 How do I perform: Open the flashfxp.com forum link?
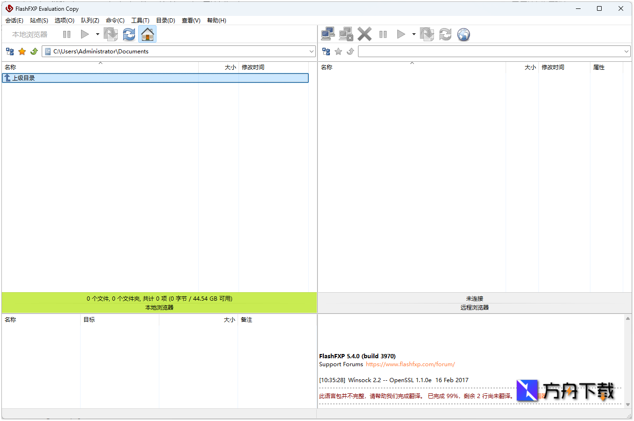(x=410, y=364)
